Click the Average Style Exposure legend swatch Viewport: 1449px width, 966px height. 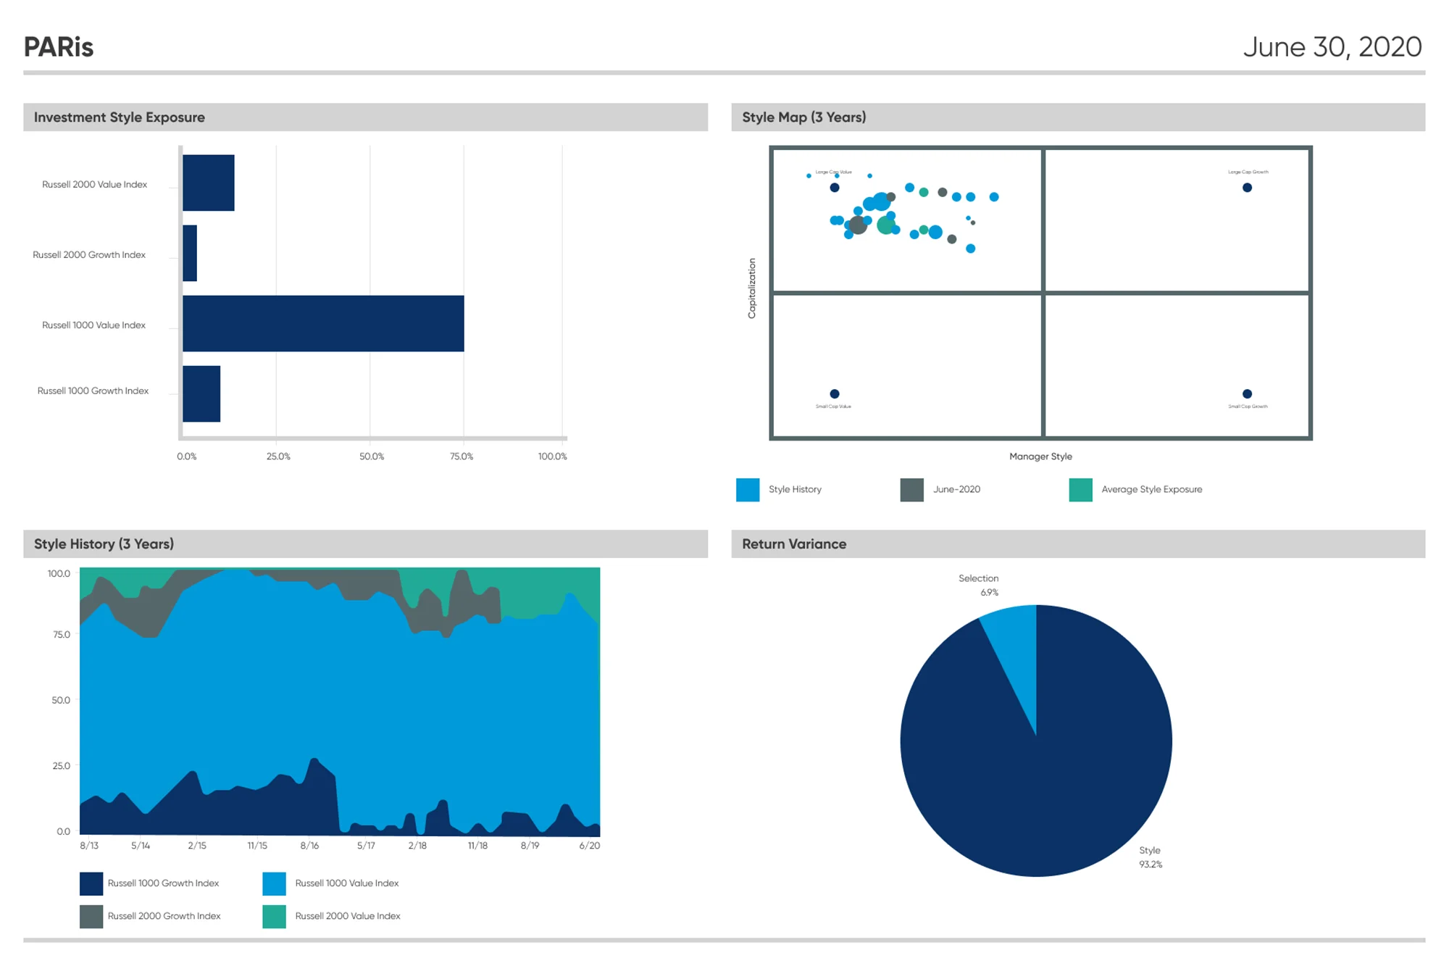1080,490
